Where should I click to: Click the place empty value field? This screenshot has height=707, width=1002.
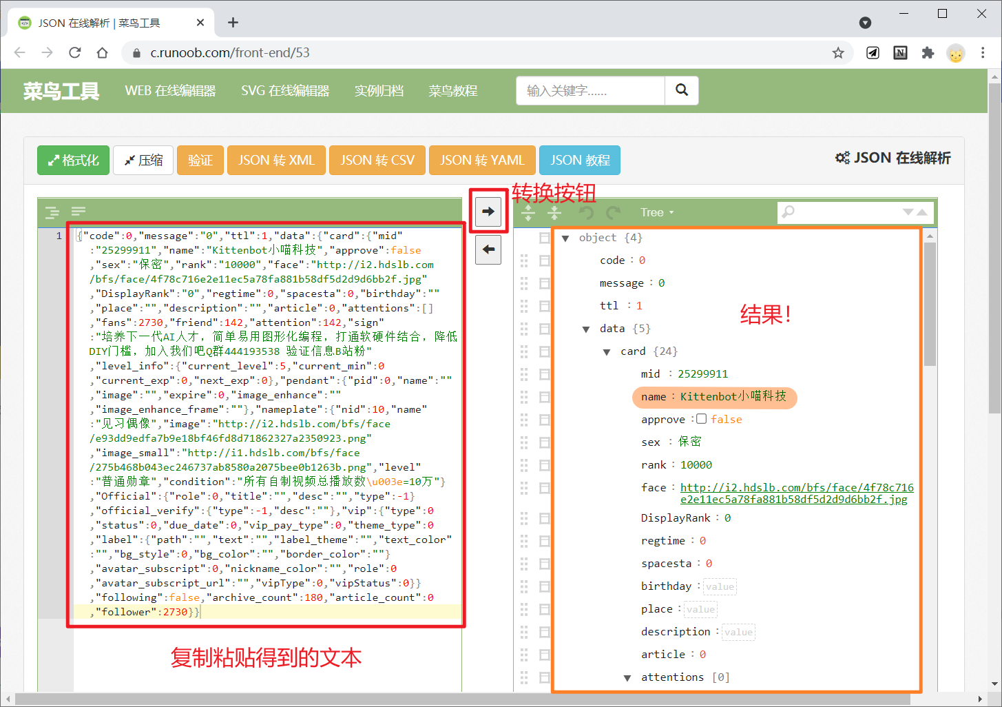[x=700, y=609]
